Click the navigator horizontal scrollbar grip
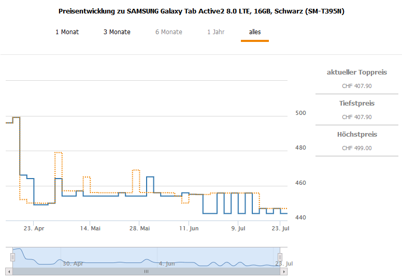402x279 pixels. [x=146, y=271]
